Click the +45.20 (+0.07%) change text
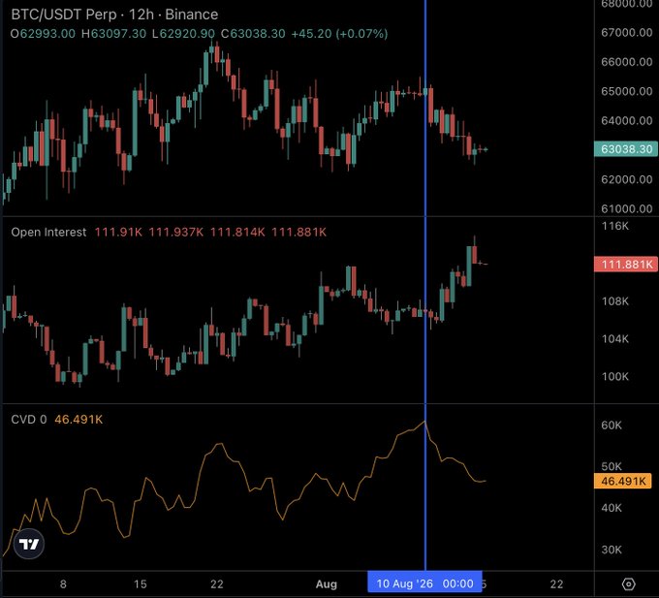The image size is (659, 598). coord(339,34)
